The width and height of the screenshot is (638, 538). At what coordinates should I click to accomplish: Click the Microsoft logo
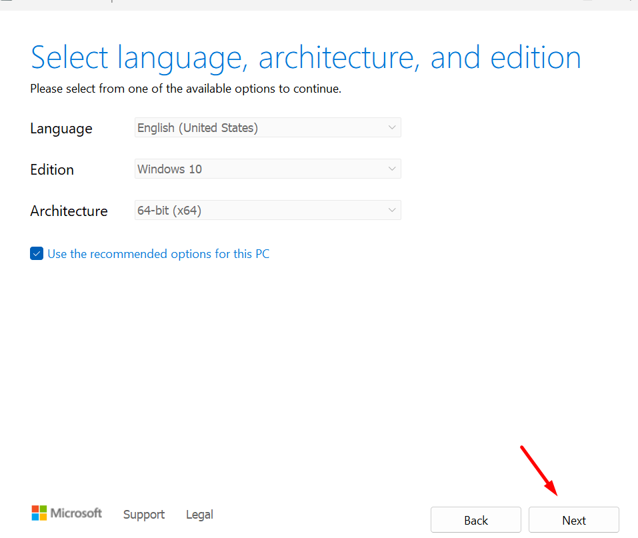click(x=67, y=513)
